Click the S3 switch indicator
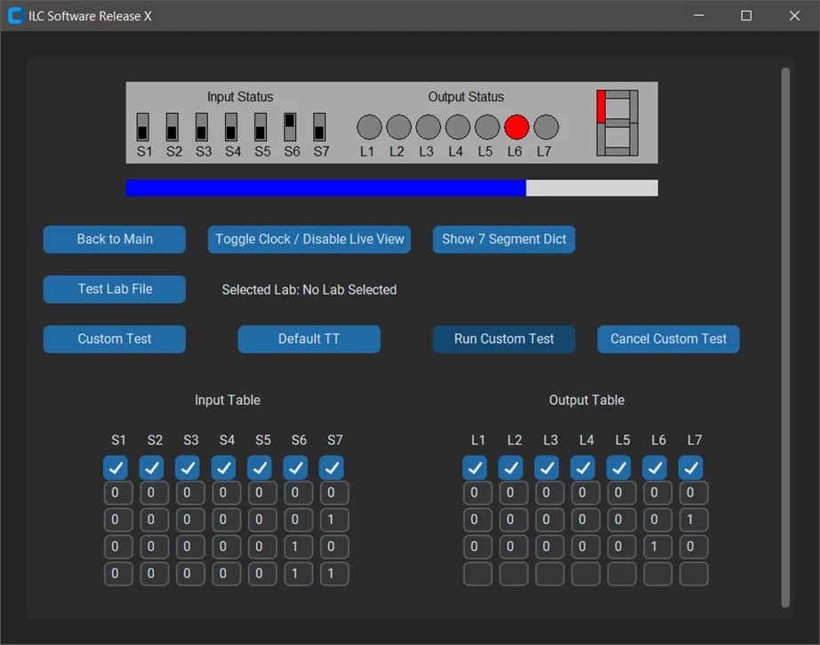Screen dimensions: 820x645 pyautogui.click(x=203, y=126)
